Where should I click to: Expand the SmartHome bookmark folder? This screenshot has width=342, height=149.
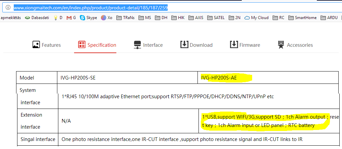302,18
